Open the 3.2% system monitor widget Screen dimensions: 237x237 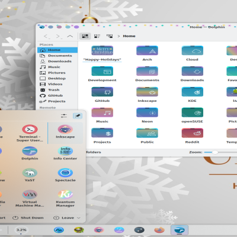pos(21,230)
